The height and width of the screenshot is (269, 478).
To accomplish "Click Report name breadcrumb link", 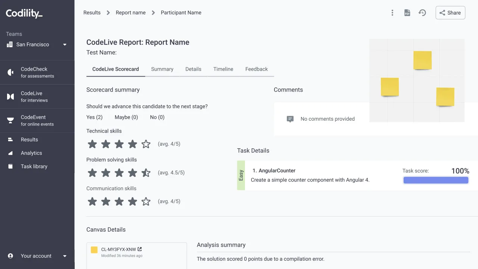I will tap(131, 13).
